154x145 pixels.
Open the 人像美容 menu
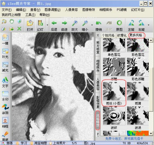point(71,10)
